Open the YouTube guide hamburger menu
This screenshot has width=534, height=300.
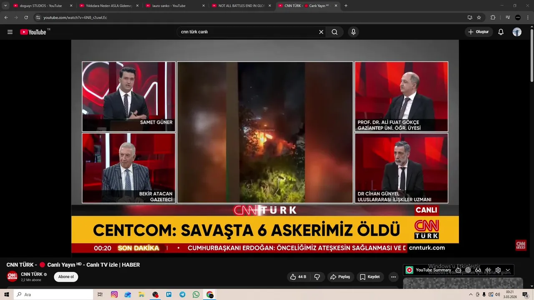(10, 32)
